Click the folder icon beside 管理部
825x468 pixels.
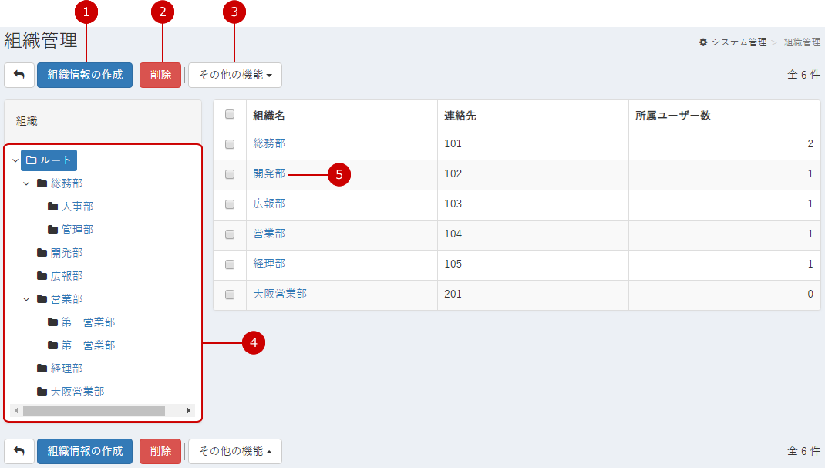pos(52,230)
